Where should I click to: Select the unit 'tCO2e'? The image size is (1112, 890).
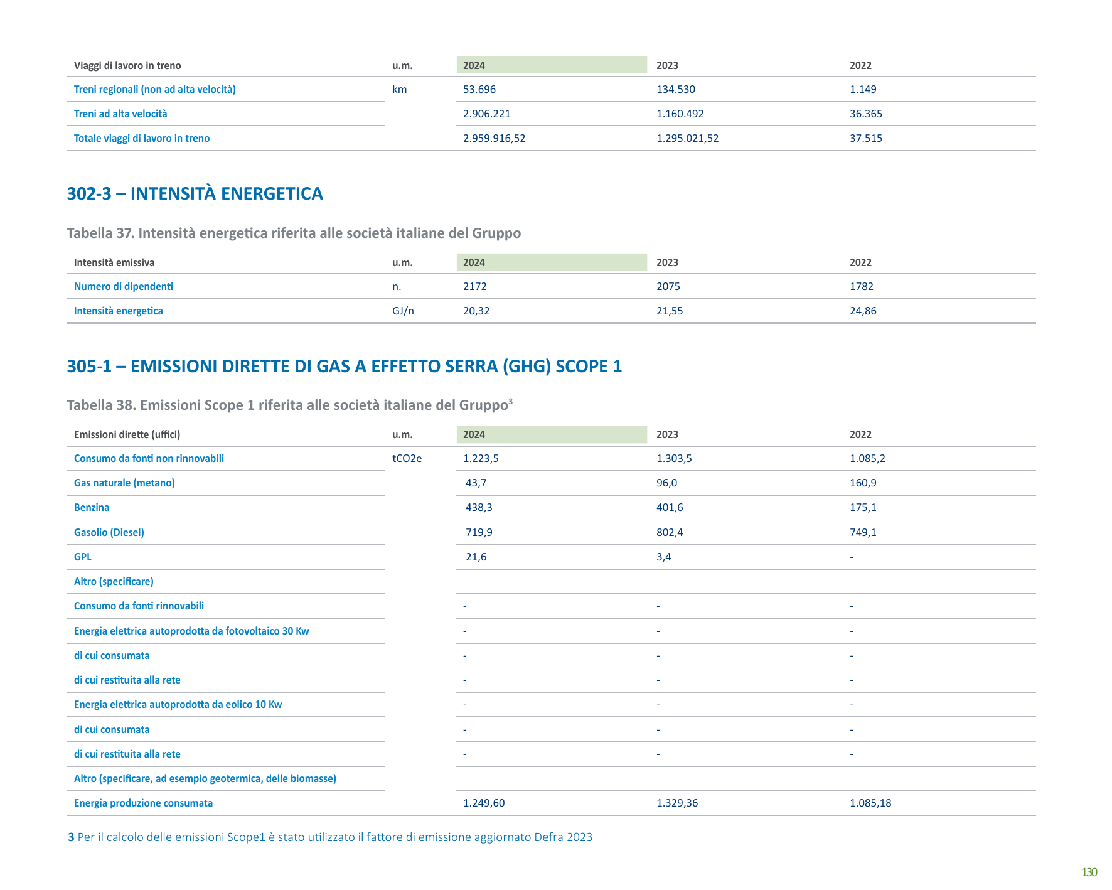[407, 458]
